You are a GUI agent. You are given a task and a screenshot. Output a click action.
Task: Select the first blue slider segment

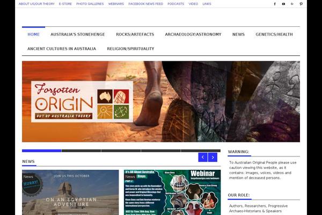tap(42, 151)
